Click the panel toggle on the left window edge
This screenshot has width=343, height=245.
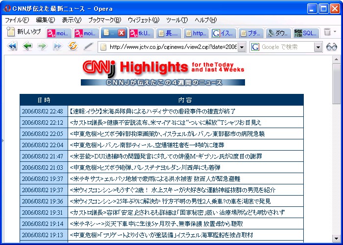(2, 140)
